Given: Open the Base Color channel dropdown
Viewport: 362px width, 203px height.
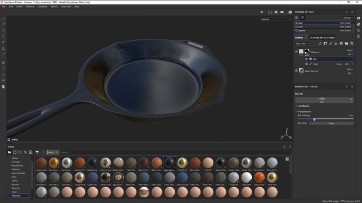Looking at the screenshot, I should [302, 43].
